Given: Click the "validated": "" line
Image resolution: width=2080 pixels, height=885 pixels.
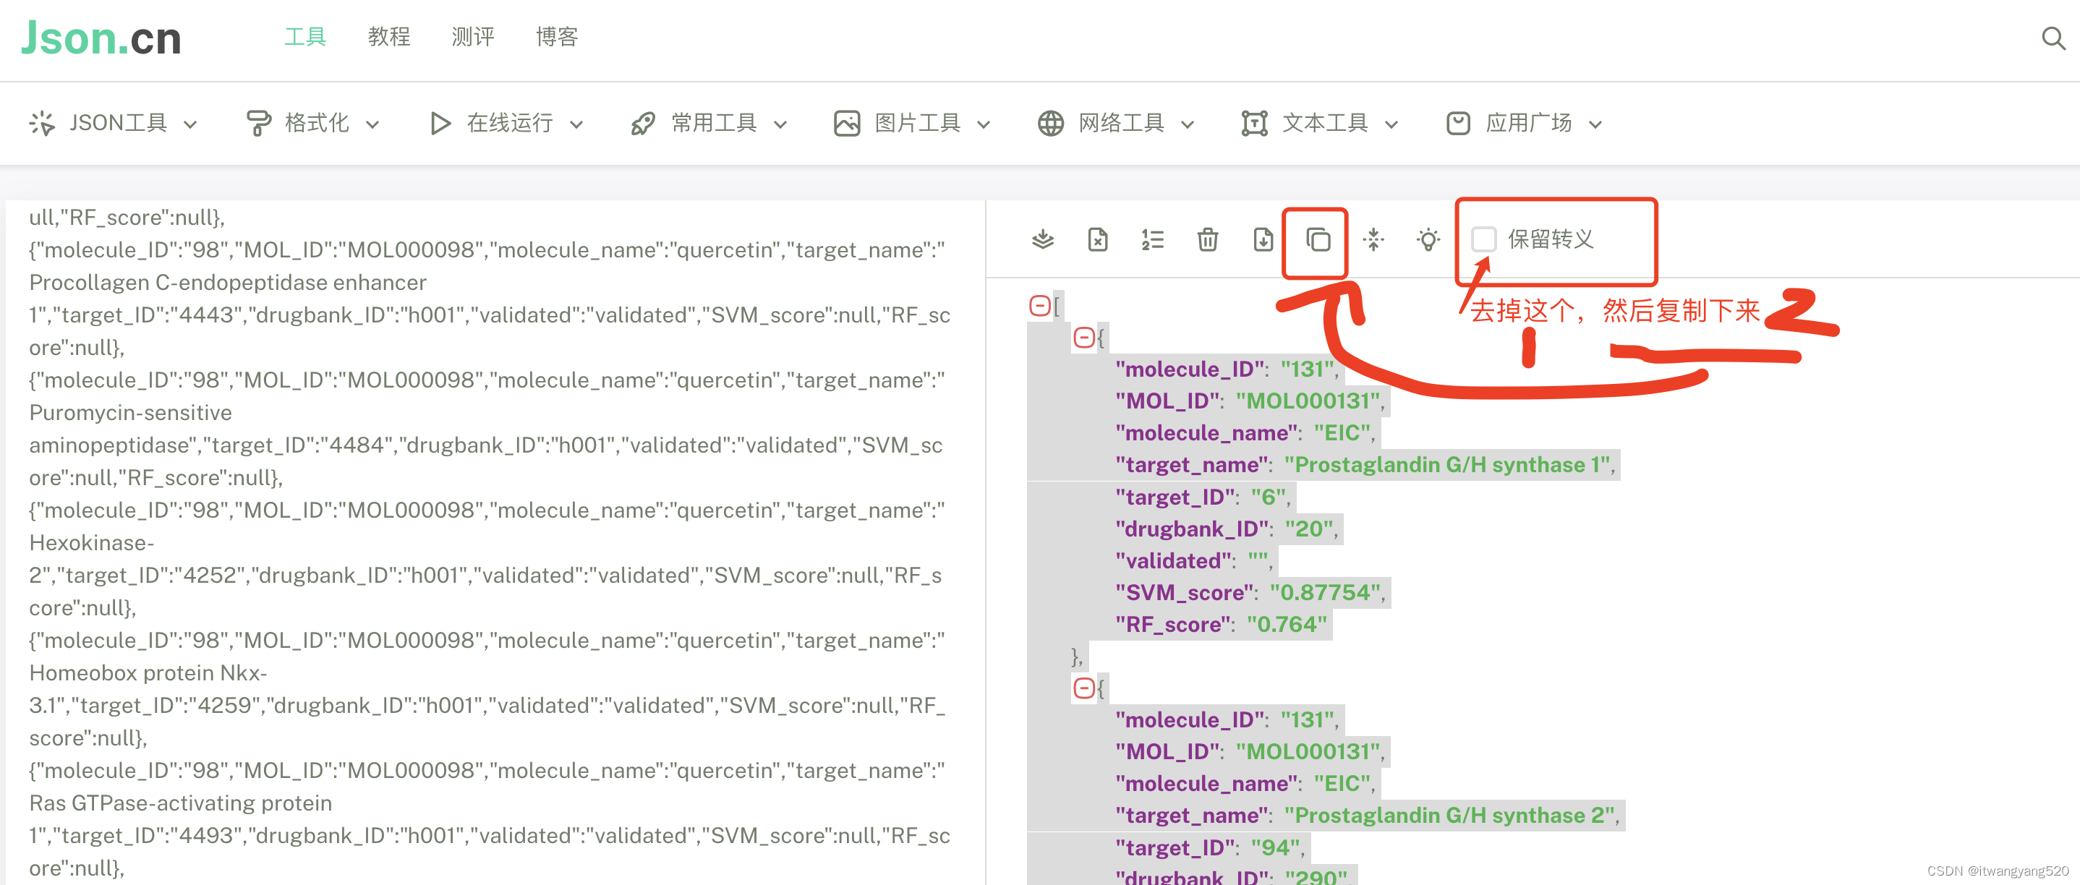Looking at the screenshot, I should [1193, 561].
